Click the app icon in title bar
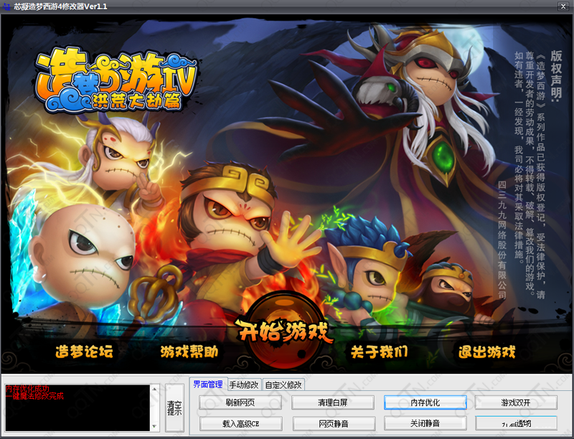Screen dimensions: 574x439 click(6, 6)
